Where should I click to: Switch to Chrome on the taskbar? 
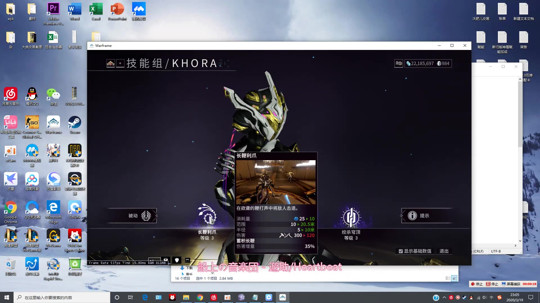200,297
